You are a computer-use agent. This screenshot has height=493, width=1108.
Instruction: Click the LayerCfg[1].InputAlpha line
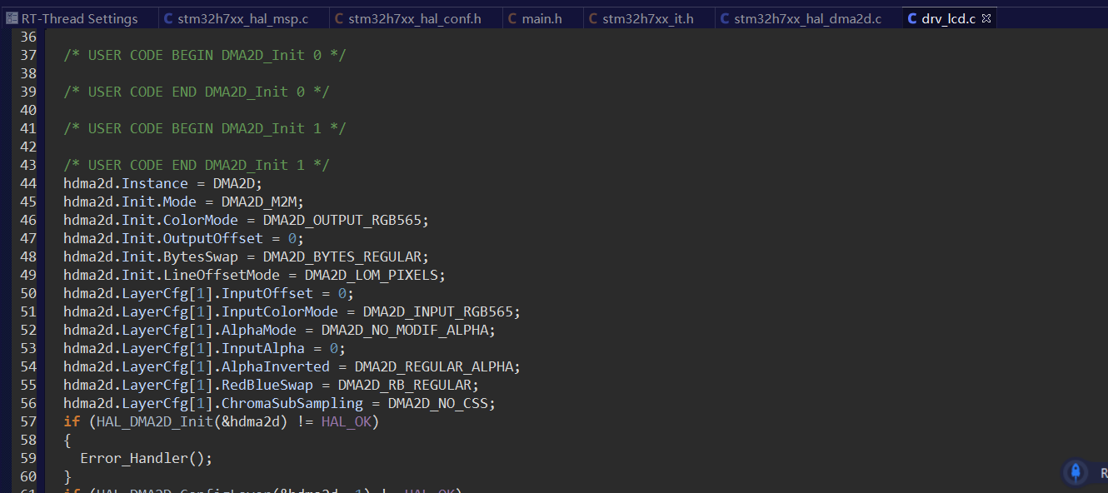[x=205, y=348]
